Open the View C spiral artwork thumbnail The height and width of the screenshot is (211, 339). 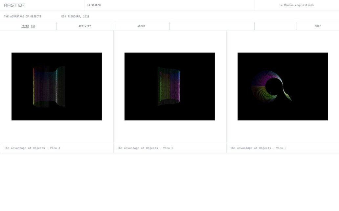[x=282, y=86]
